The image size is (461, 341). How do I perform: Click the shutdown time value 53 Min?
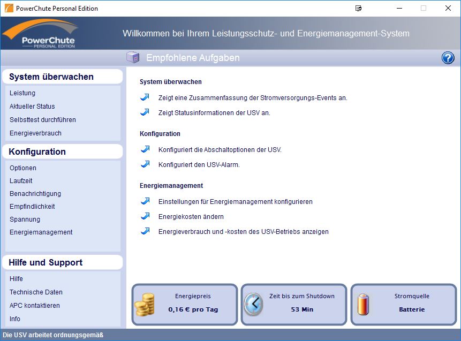tap(302, 309)
